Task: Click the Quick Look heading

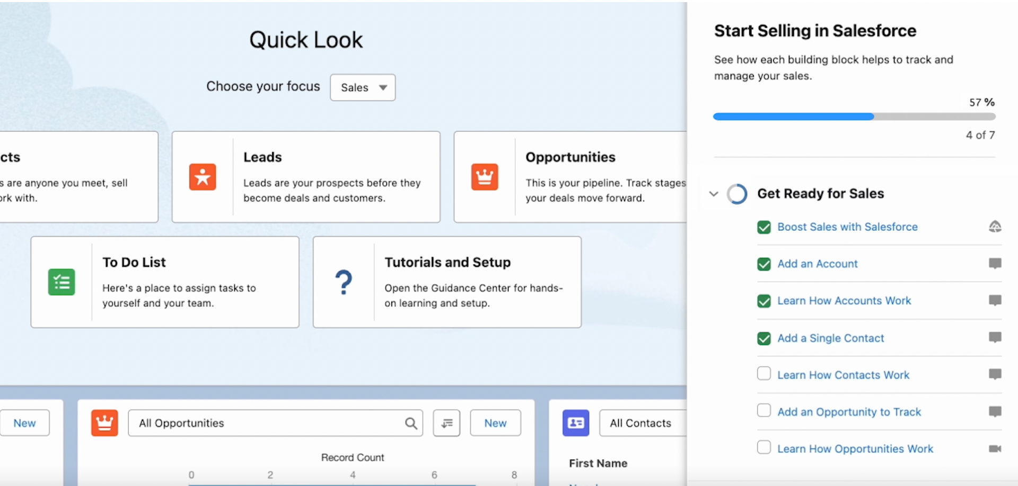Action: [306, 40]
